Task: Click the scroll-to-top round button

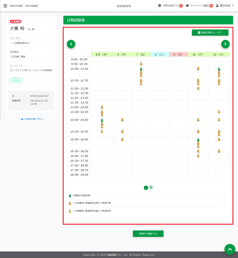Action: [230, 249]
